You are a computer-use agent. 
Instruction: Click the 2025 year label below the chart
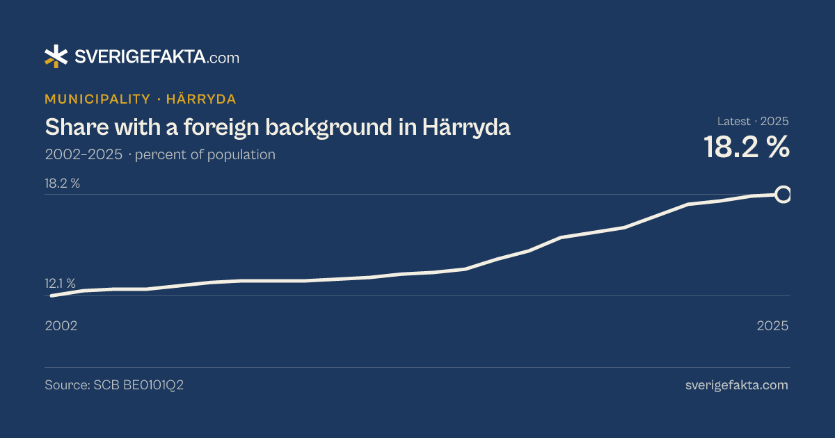[772, 326]
